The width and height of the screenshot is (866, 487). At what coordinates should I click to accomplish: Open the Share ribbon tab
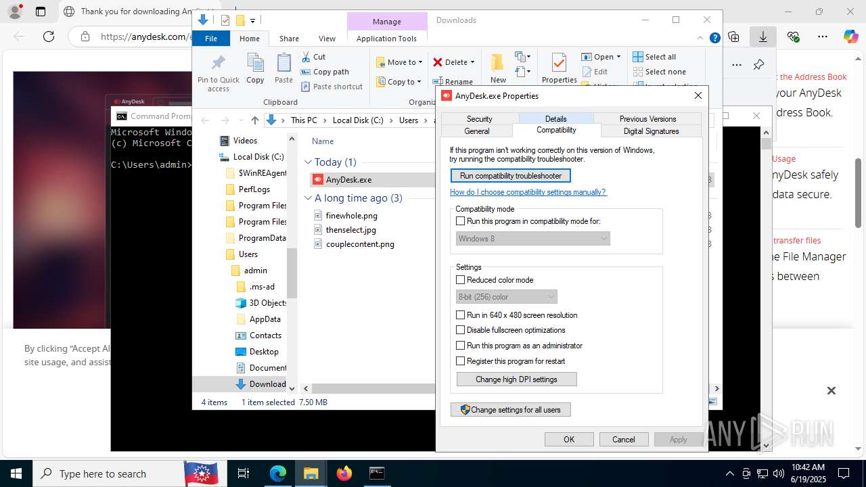click(x=289, y=39)
